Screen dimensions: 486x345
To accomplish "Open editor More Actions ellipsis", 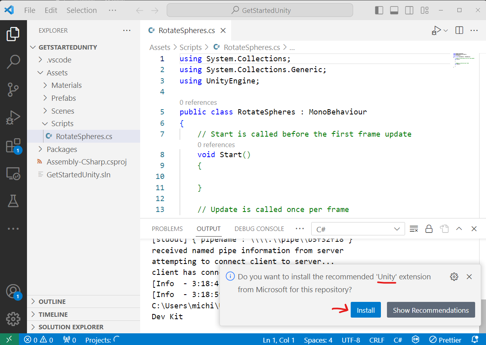I will (x=474, y=30).
